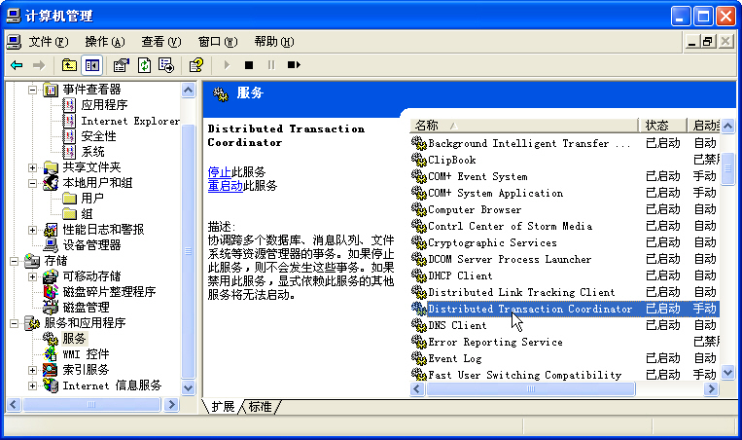Select Internet Explorer log in tree

130,121
